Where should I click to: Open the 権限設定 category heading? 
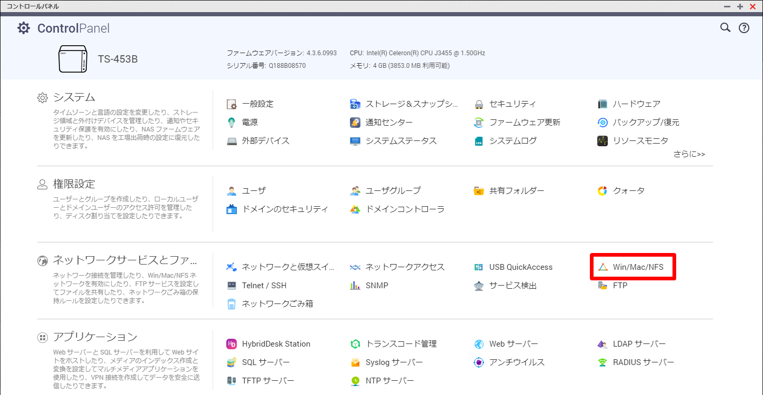[74, 184]
